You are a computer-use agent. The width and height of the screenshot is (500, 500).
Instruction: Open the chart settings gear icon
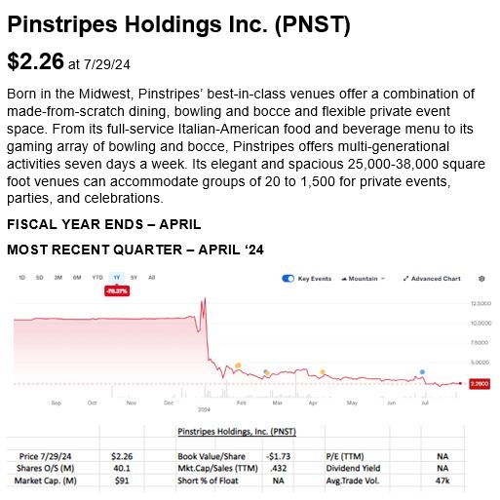tap(481, 279)
